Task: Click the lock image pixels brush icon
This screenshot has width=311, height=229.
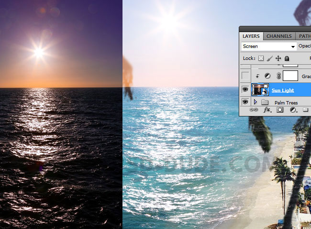Action: [269, 58]
